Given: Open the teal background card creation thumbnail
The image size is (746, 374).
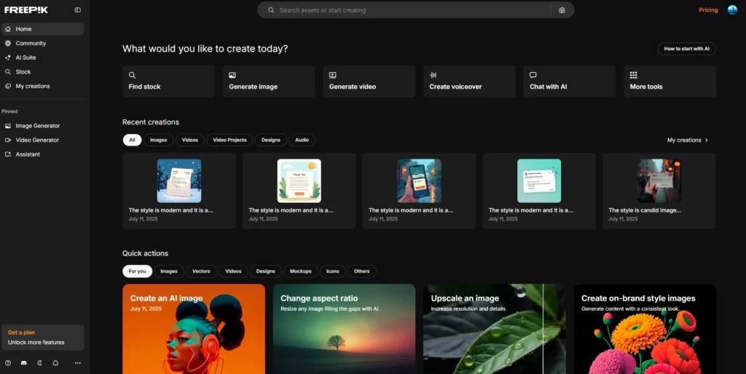Looking at the screenshot, I should [539, 181].
